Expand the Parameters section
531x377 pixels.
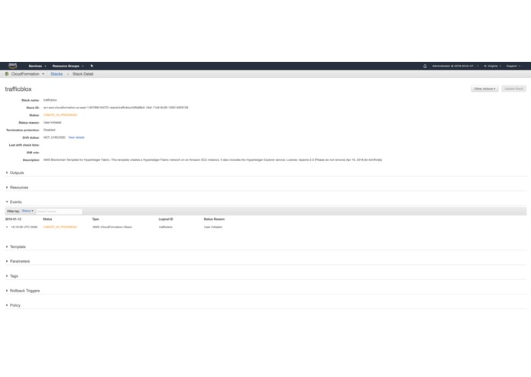[18, 261]
